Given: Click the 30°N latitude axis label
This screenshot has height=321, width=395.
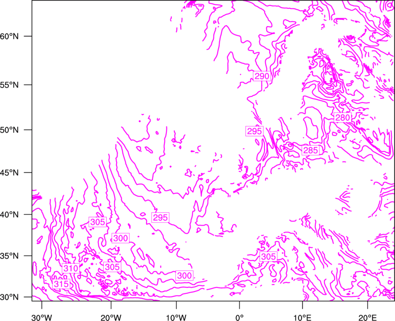Looking at the screenshot, I should coord(9,297).
